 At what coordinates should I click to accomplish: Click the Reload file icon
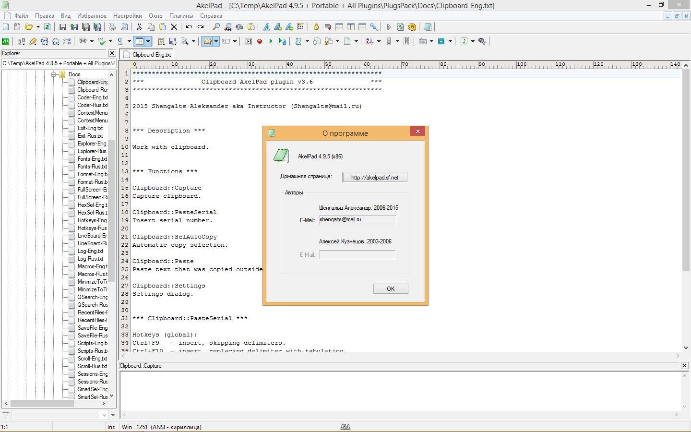coord(47,27)
